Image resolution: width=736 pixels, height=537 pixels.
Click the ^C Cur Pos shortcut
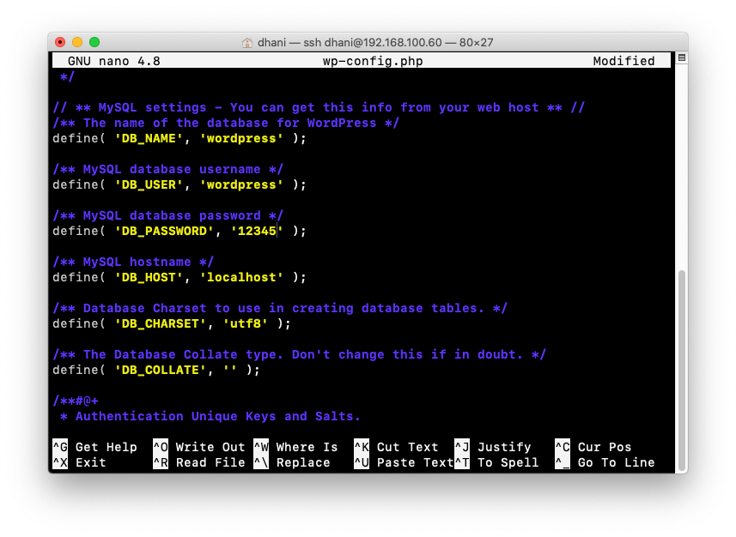point(593,447)
